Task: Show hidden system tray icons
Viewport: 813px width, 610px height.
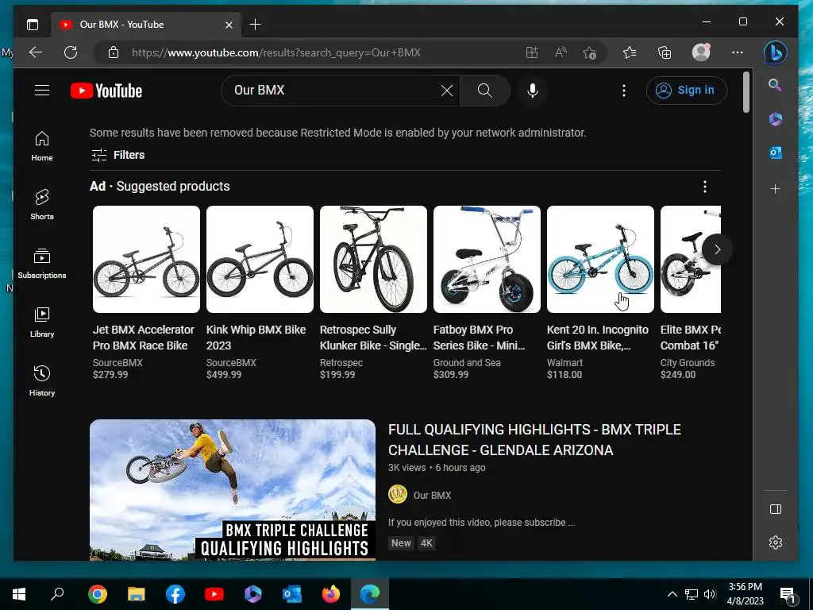Action: tap(672, 594)
